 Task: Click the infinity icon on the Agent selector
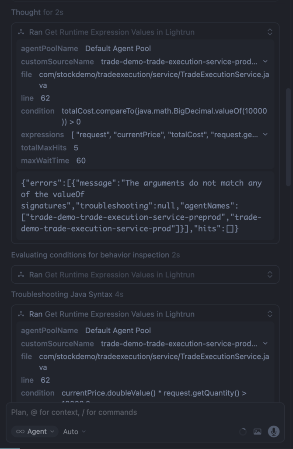tap(20, 431)
